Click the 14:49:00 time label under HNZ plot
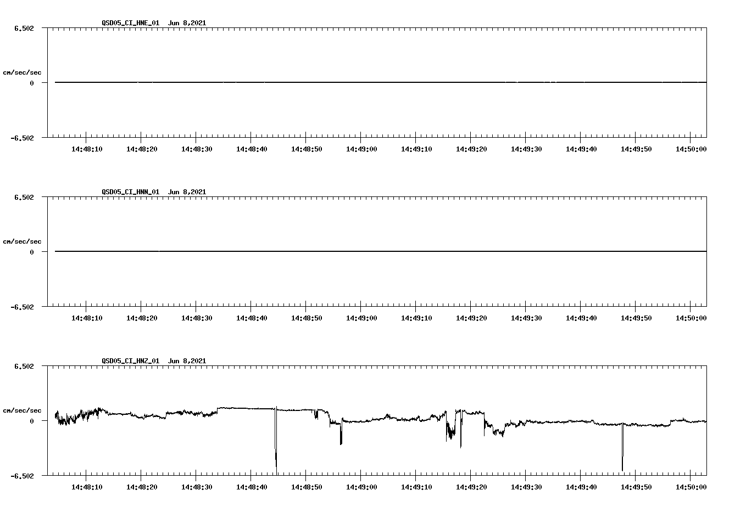This screenshot has height=507, width=746. pos(361,487)
